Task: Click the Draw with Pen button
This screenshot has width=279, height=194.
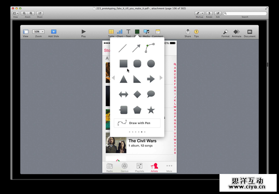Action: (137, 123)
